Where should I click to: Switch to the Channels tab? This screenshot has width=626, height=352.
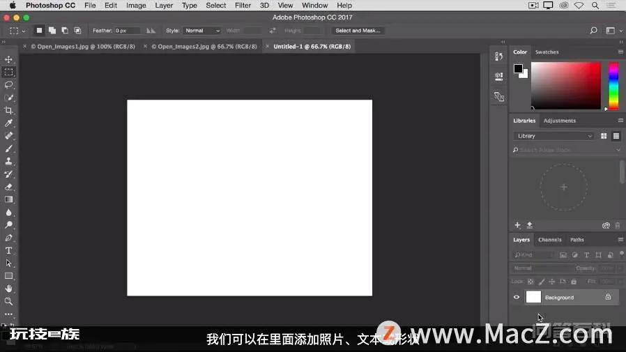click(x=549, y=240)
